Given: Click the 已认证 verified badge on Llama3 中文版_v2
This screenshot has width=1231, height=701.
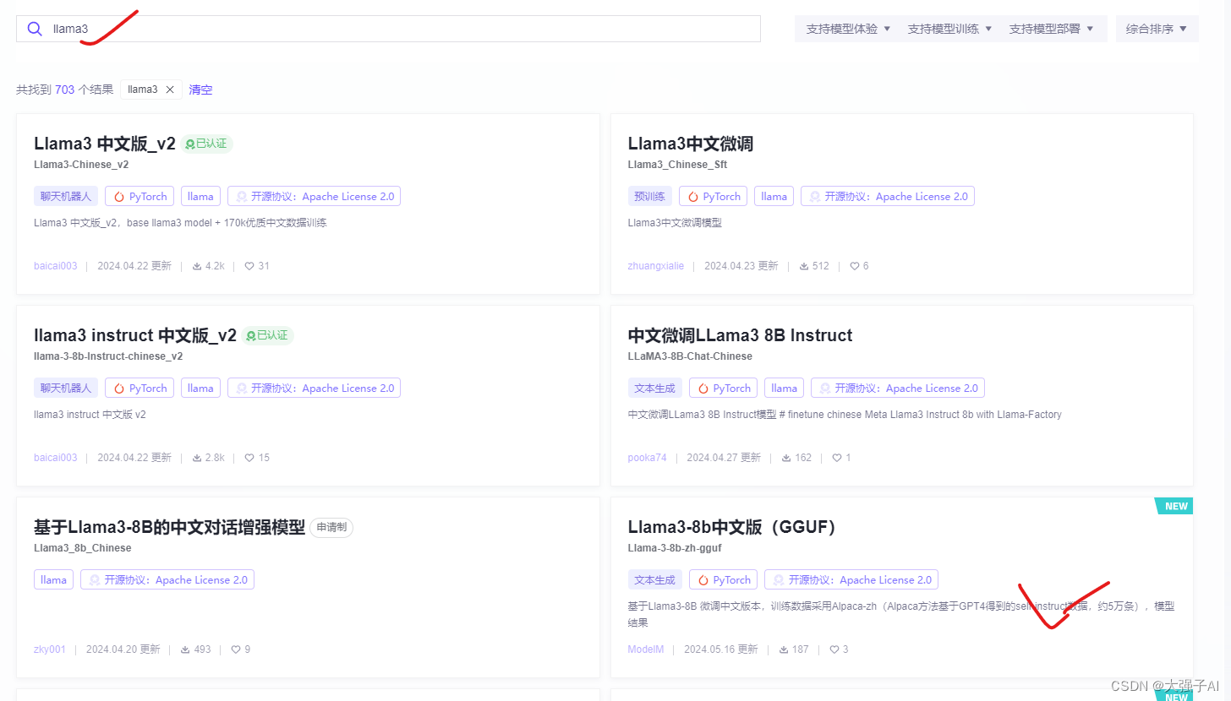Looking at the screenshot, I should (206, 143).
